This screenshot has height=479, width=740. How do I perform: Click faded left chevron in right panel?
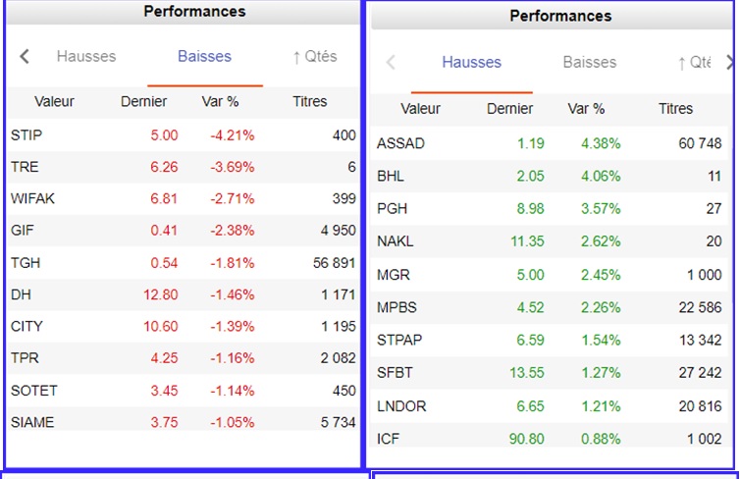(391, 63)
